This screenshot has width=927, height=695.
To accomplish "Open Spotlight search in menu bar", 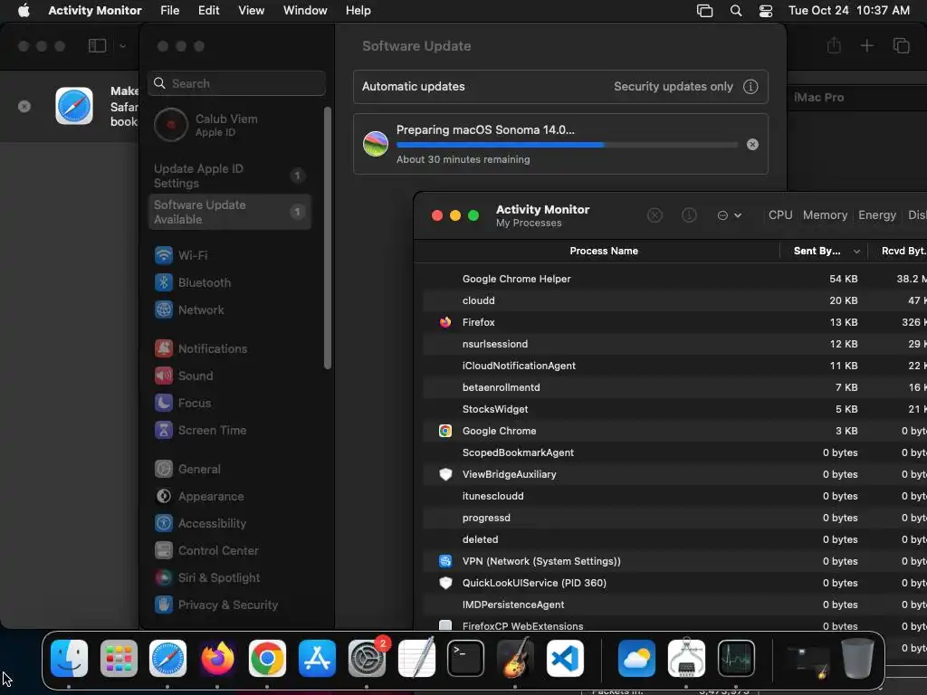I will point(736,11).
